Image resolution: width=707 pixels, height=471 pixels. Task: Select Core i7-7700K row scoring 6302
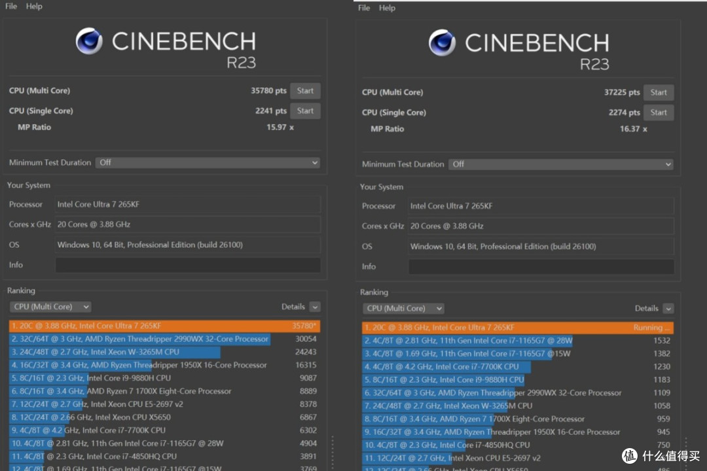pos(164,430)
